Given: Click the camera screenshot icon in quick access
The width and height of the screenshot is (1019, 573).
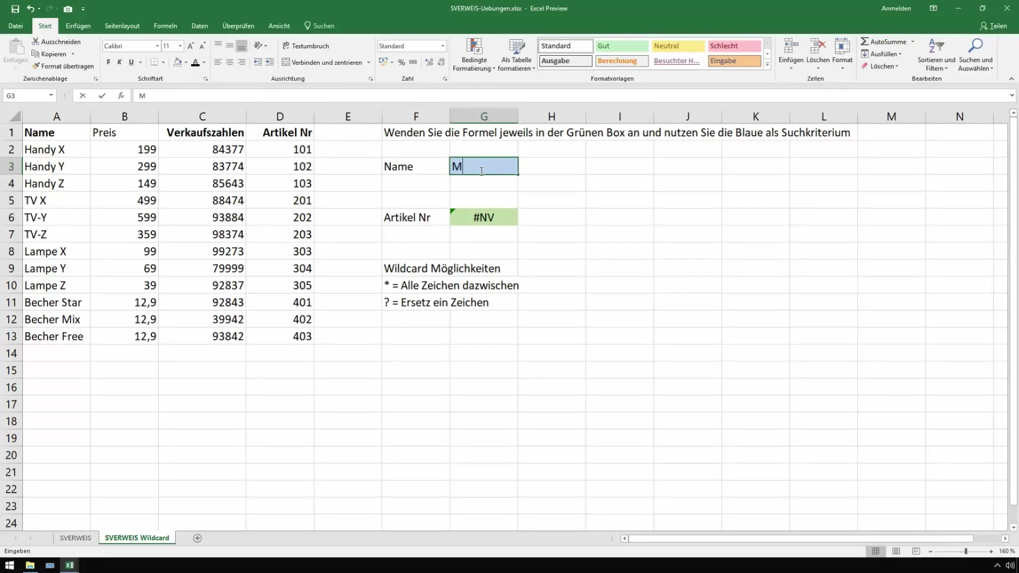Looking at the screenshot, I should point(68,8).
